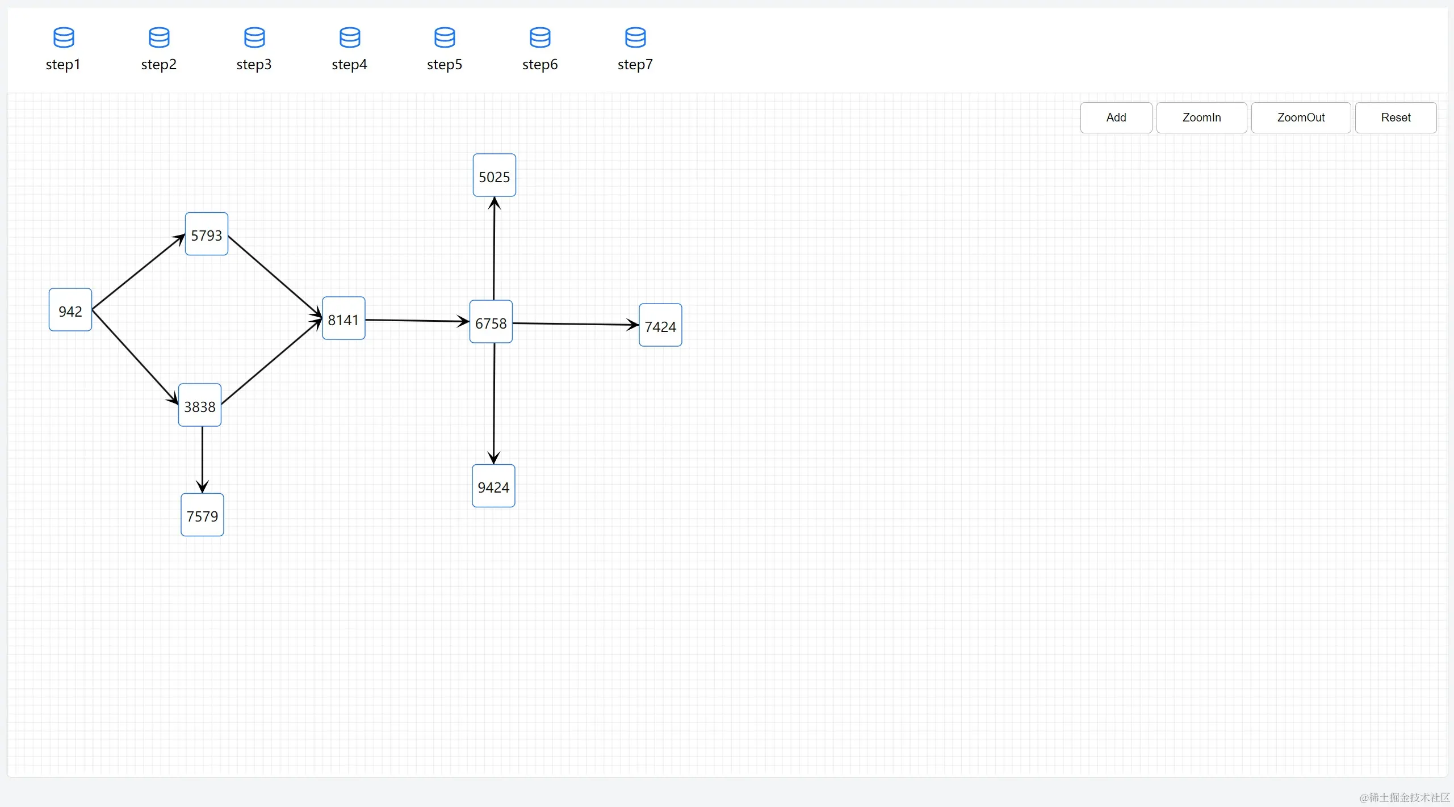Select node 9424 on the canvas
This screenshot has width=1454, height=807.
[493, 486]
